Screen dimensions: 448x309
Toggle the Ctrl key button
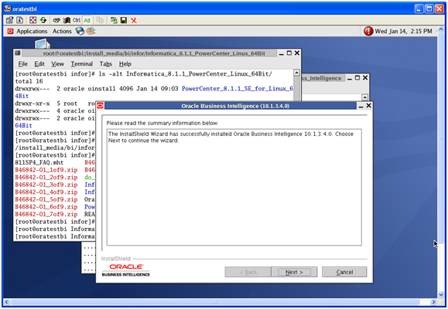click(77, 20)
